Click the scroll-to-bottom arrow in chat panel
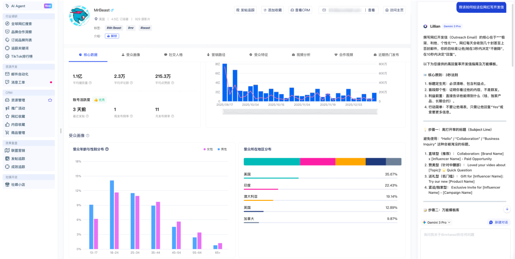The image size is (515, 259). [x=507, y=209]
